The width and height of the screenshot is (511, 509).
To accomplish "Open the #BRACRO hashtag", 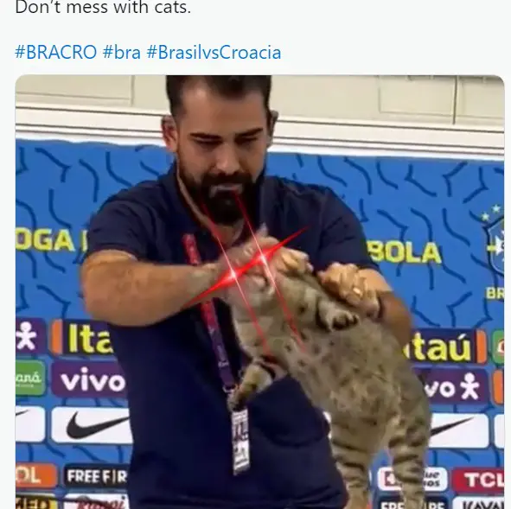I will [x=56, y=52].
